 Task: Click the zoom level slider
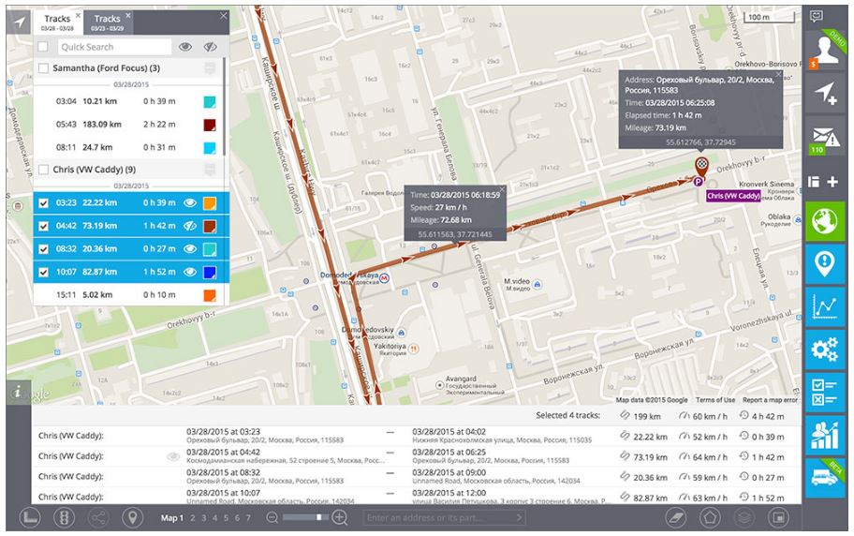coord(305,517)
